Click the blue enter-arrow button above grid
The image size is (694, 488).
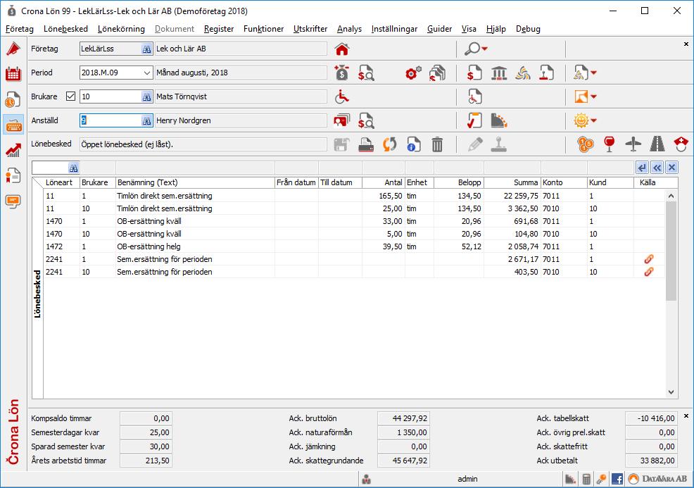[642, 168]
